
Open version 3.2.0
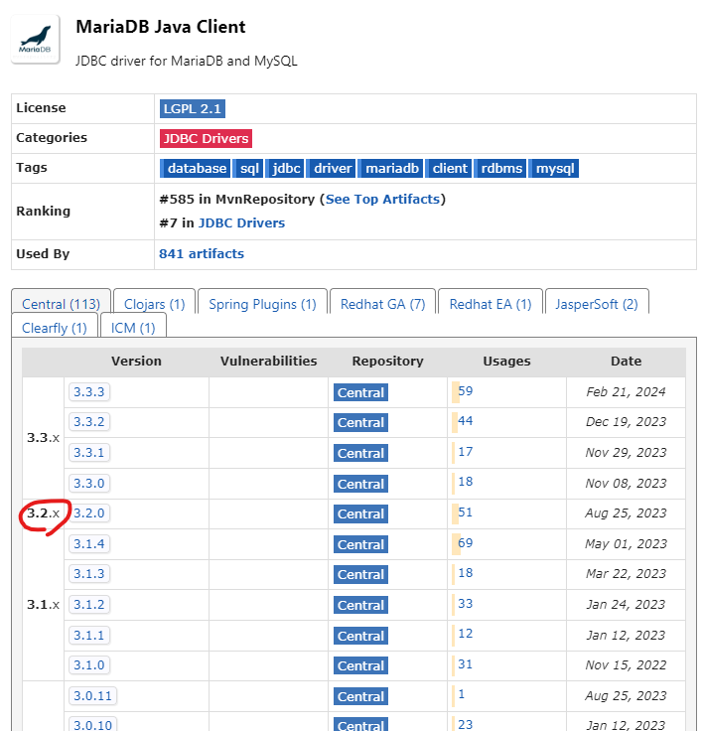pos(89,512)
